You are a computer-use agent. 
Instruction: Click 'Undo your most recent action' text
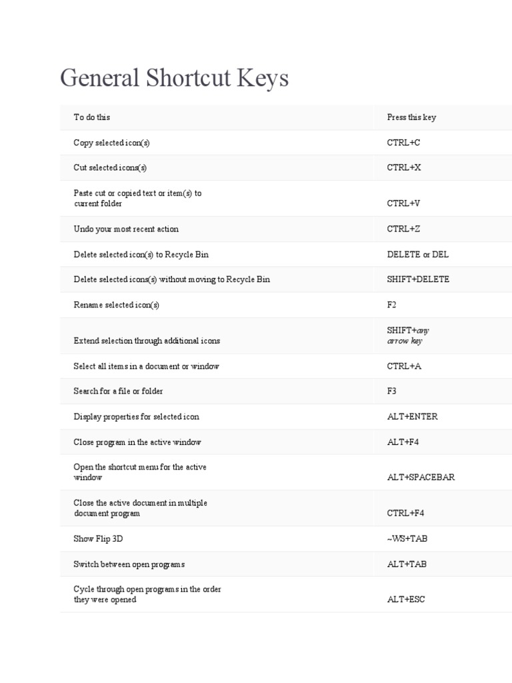point(126,229)
